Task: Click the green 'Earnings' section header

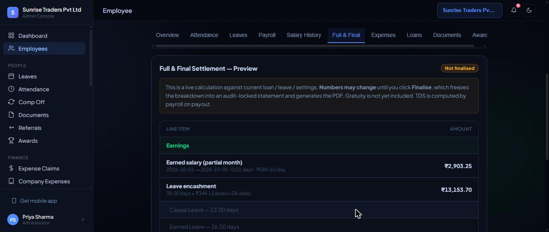Action: [x=319, y=146]
